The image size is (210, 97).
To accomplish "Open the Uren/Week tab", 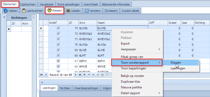I will point(91,4).
